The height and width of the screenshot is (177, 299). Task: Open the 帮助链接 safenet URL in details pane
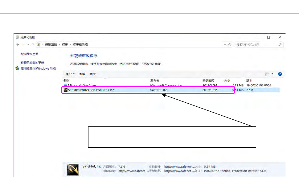click(133, 171)
